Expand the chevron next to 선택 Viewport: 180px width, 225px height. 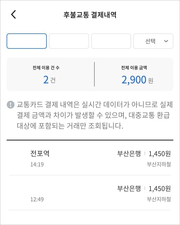pos(166,41)
